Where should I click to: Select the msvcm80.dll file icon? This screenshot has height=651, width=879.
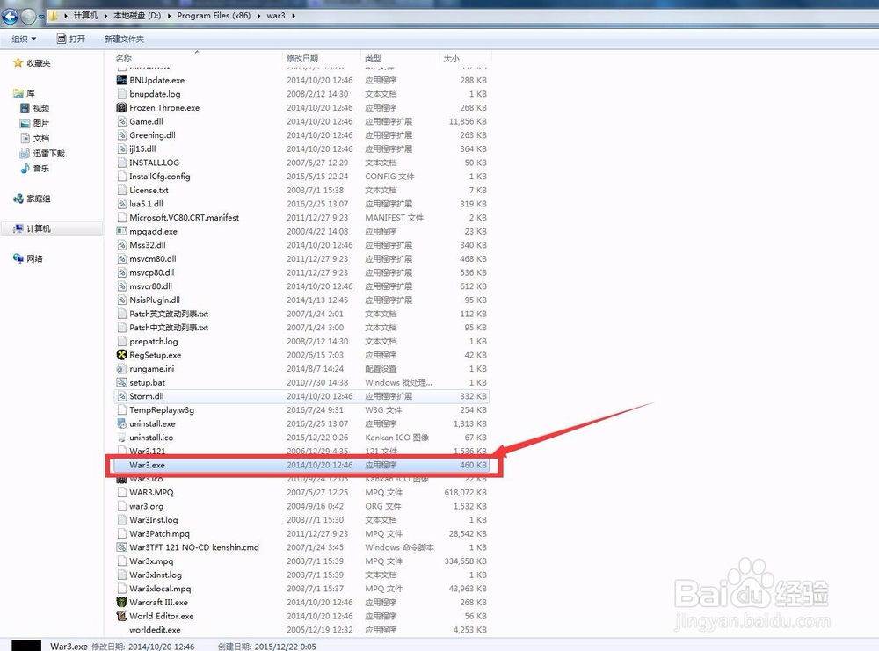point(121,258)
